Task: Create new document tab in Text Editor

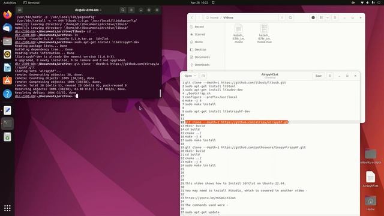Action: 203,76
